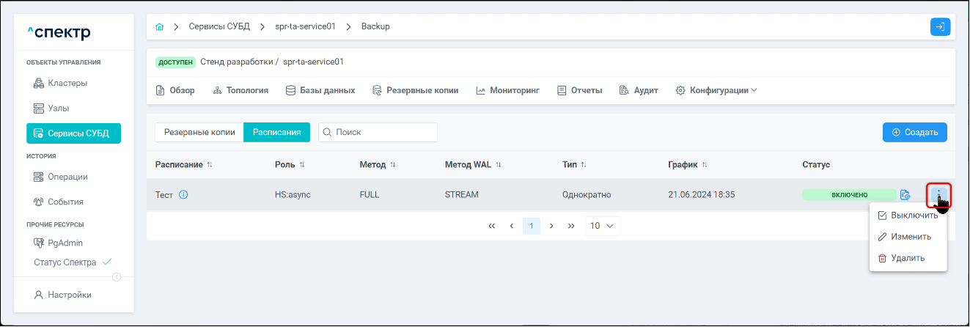
Task: Click the Создать button
Action: coord(914,133)
